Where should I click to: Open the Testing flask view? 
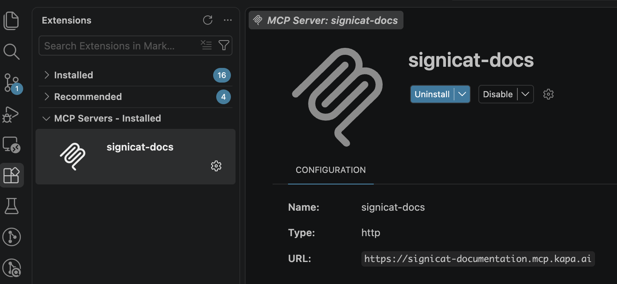[11, 206]
